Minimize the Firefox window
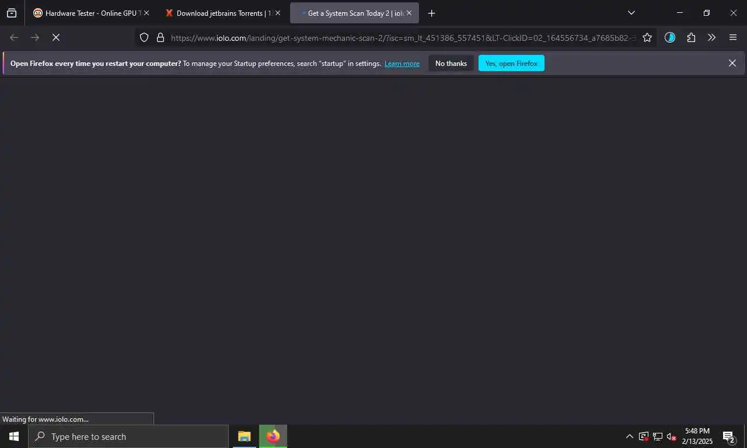The image size is (747, 448). (680, 13)
